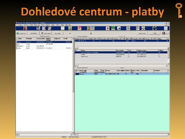Open the Rezervace menu
The image size is (185, 139).
click(37, 25)
